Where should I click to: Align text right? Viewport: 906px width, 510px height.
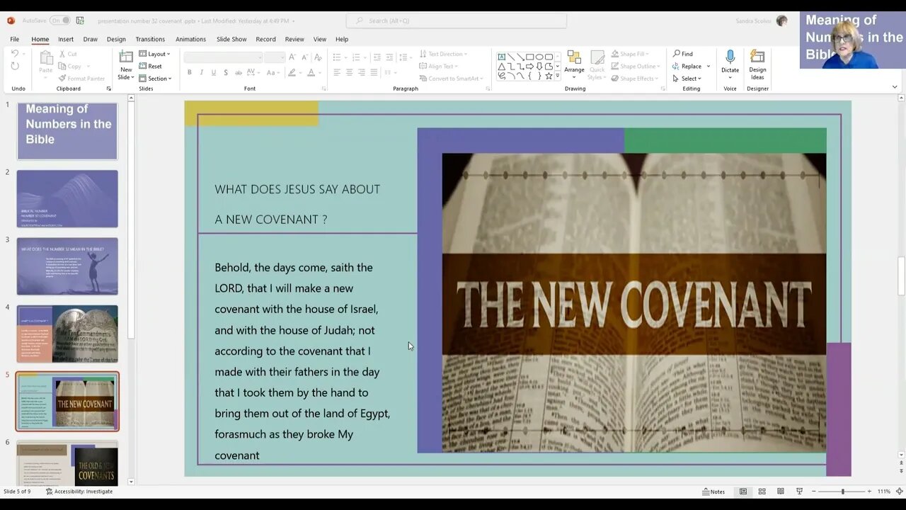pos(361,72)
